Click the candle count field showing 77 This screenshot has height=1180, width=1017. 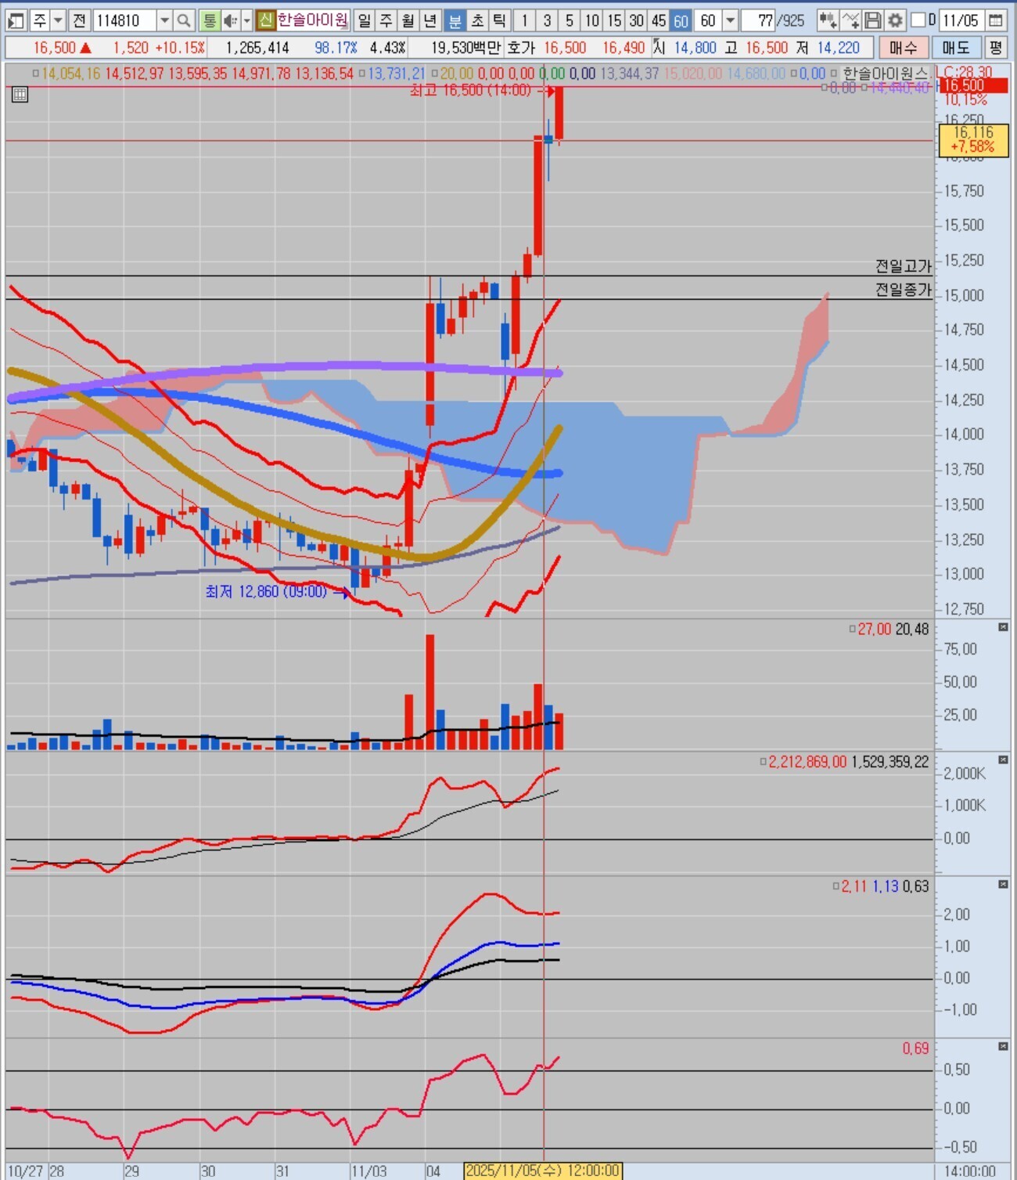tap(758, 20)
